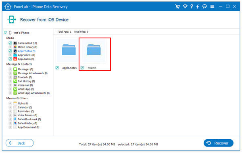
Task: Toggle the test's iPhone checkbox
Action: (x=6, y=33)
